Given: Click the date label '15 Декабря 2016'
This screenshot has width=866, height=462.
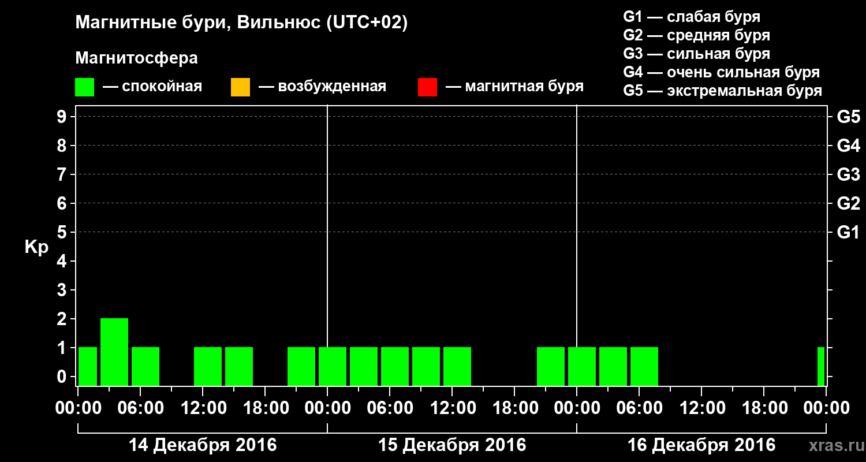Looking at the screenshot, I should (452, 445).
